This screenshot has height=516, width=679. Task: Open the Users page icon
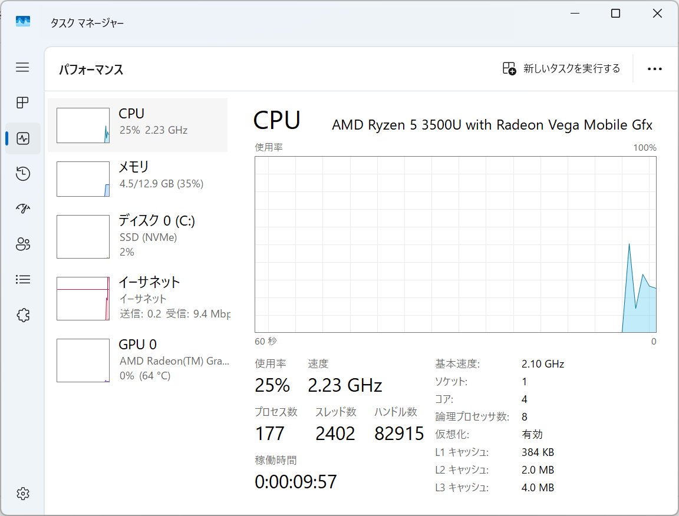pos(22,244)
